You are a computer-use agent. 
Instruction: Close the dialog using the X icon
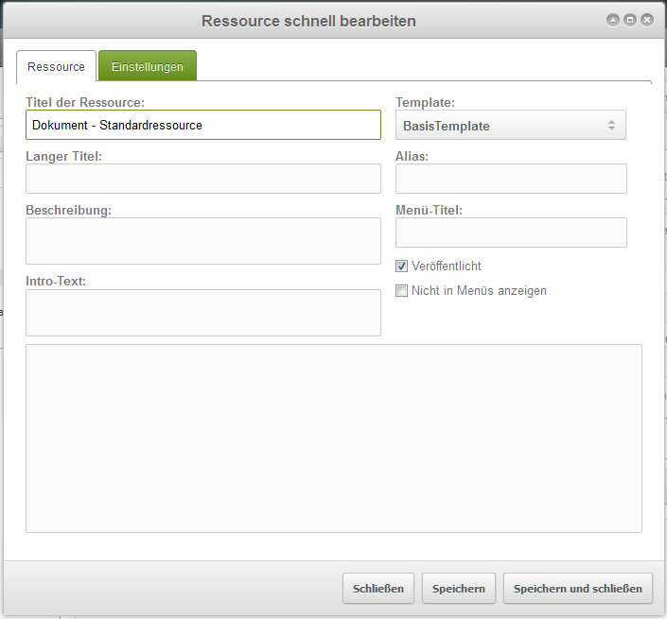click(x=647, y=20)
